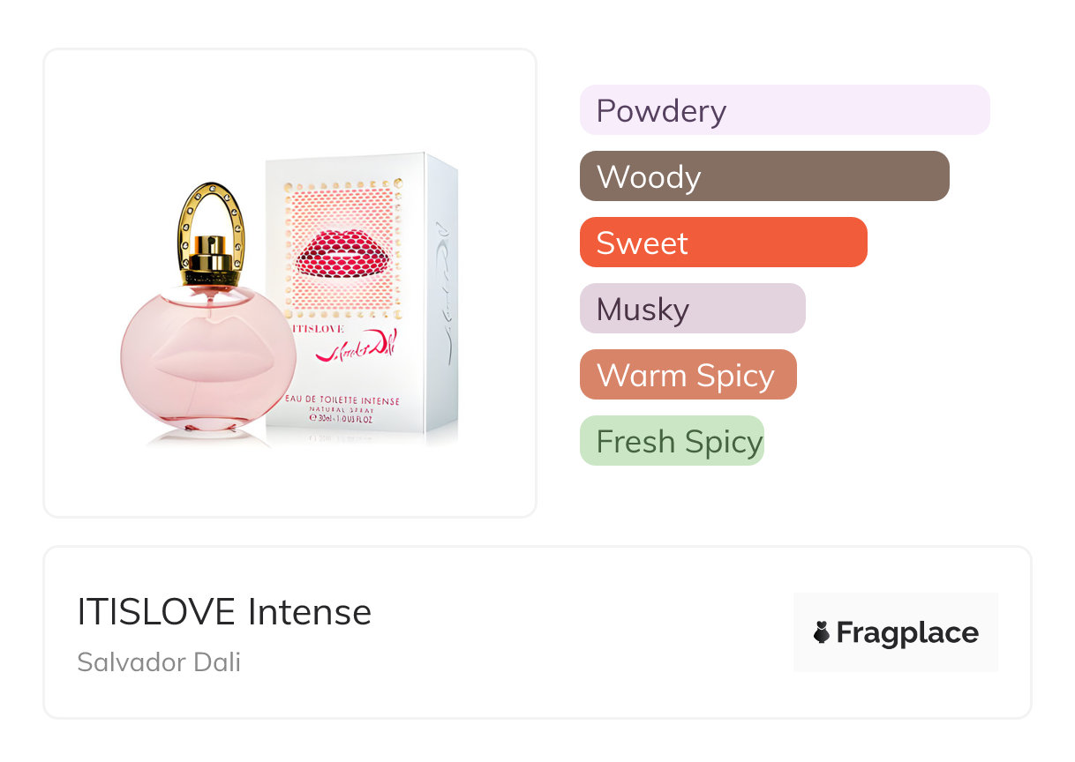Click the Fragplace wordmark text
The image size is (1075, 762).
(x=907, y=632)
